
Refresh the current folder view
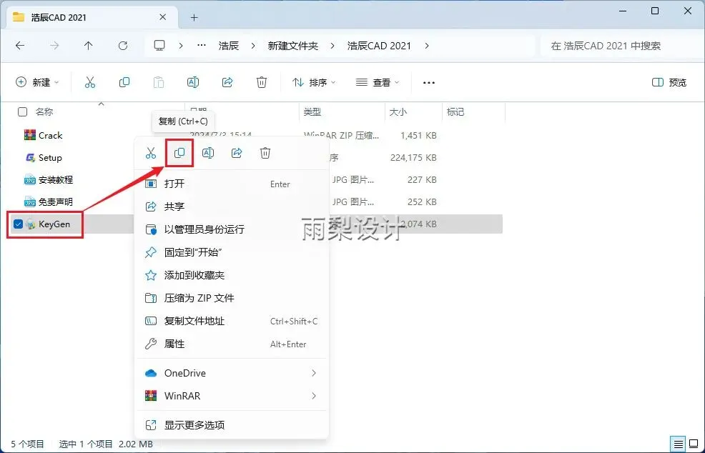pos(123,46)
